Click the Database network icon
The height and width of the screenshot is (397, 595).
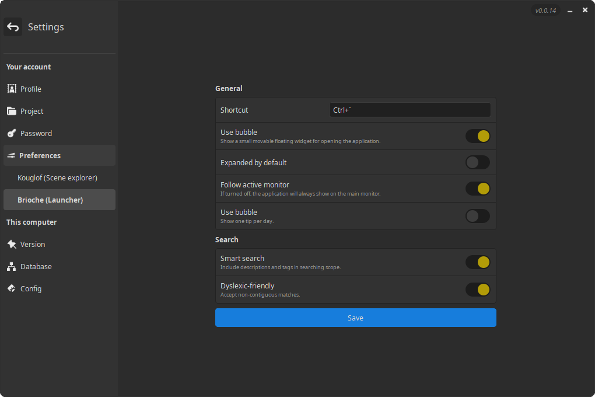click(x=12, y=266)
